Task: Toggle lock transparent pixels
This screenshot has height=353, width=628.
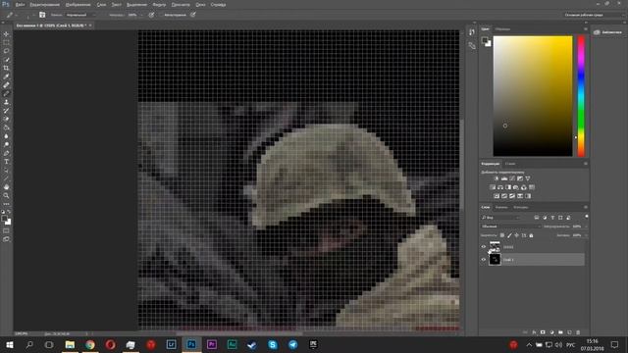Action: point(502,235)
